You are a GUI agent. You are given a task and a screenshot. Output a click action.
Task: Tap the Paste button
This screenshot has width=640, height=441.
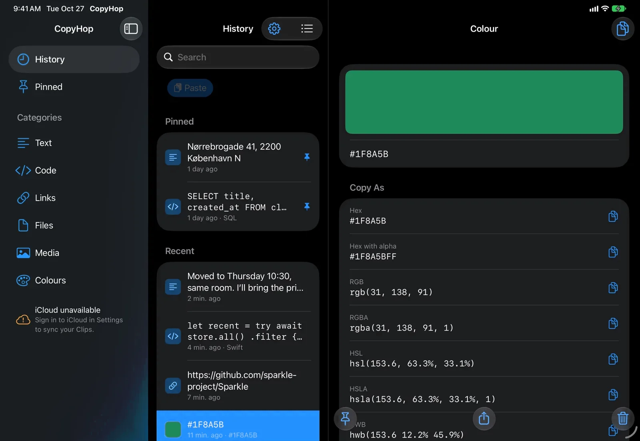click(x=190, y=88)
